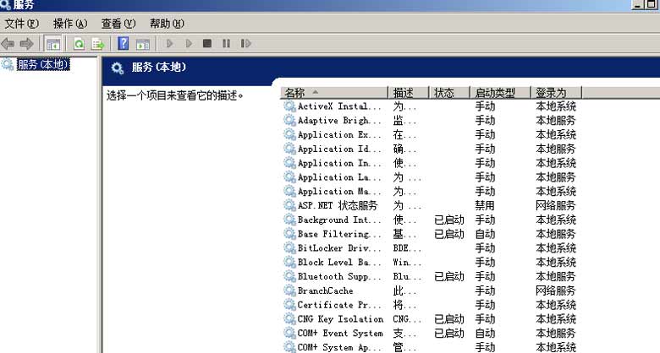
Task: Sort the list by the 描述 column header
Action: click(x=409, y=92)
